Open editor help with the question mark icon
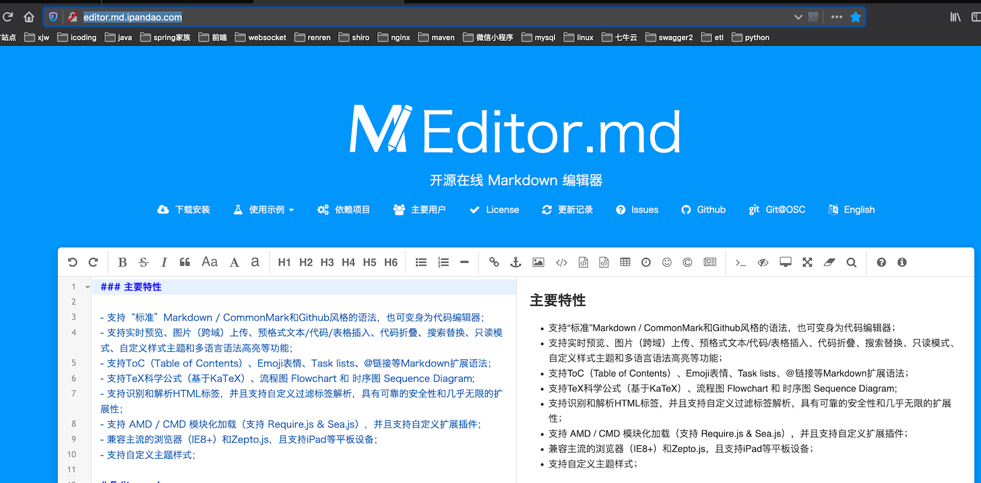981x483 pixels. tap(881, 263)
